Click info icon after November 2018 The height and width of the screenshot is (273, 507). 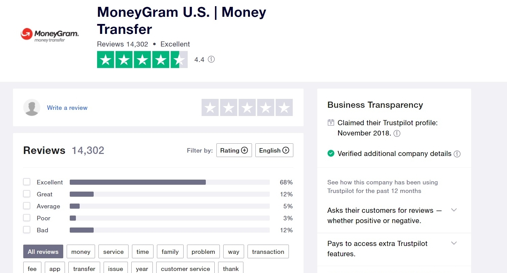[x=397, y=133]
